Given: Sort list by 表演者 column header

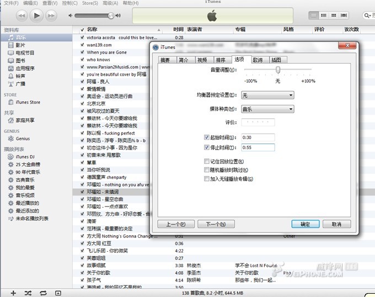Looking at the screenshot, I should [194, 29].
